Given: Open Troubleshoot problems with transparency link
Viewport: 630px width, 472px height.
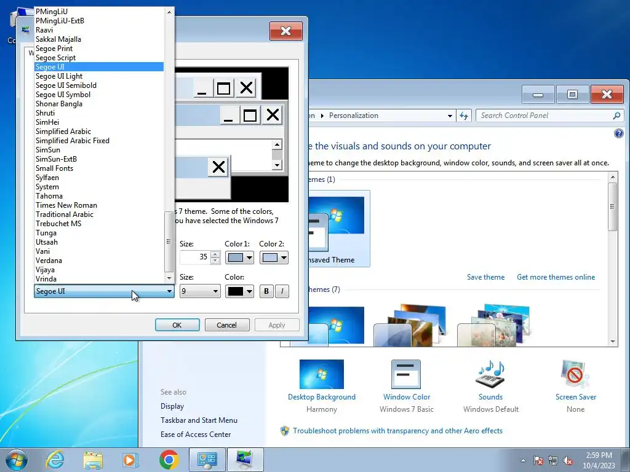Looking at the screenshot, I should point(397,431).
